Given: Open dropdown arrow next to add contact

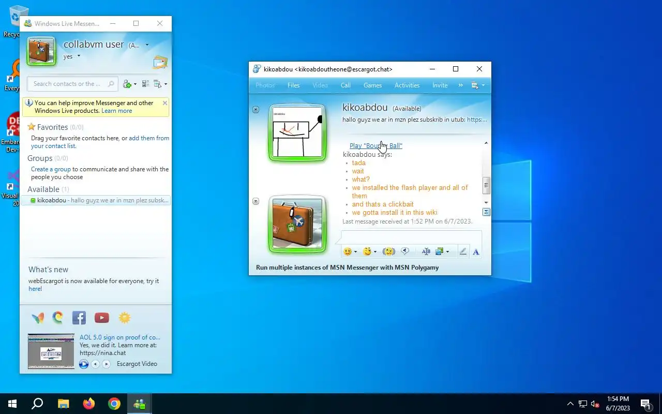Looking at the screenshot, I should tap(136, 84).
